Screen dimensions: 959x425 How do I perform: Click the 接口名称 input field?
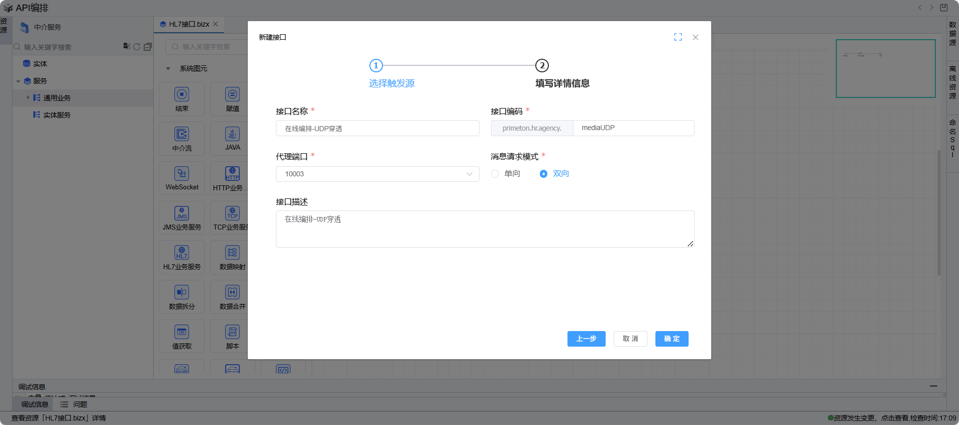tap(377, 128)
